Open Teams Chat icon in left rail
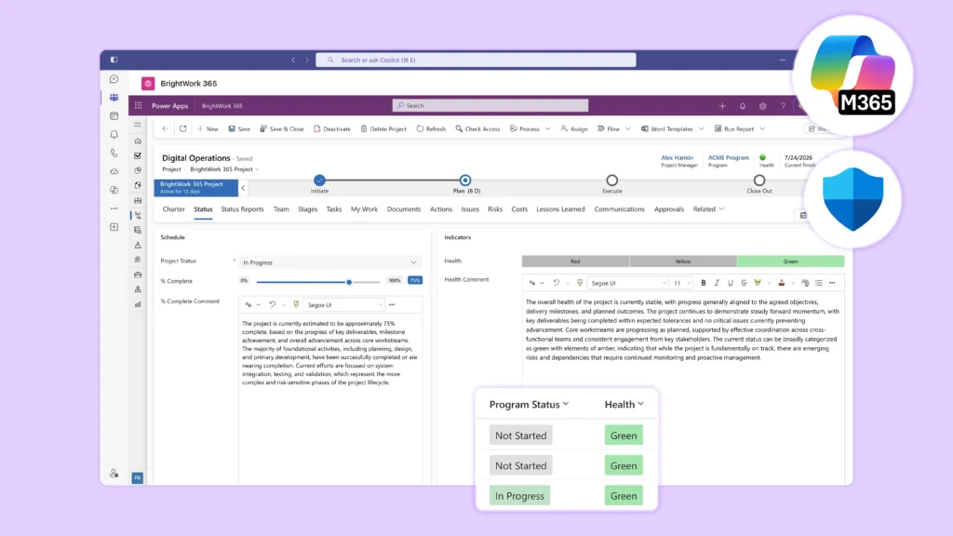Image resolution: width=953 pixels, height=536 pixels. (x=114, y=79)
